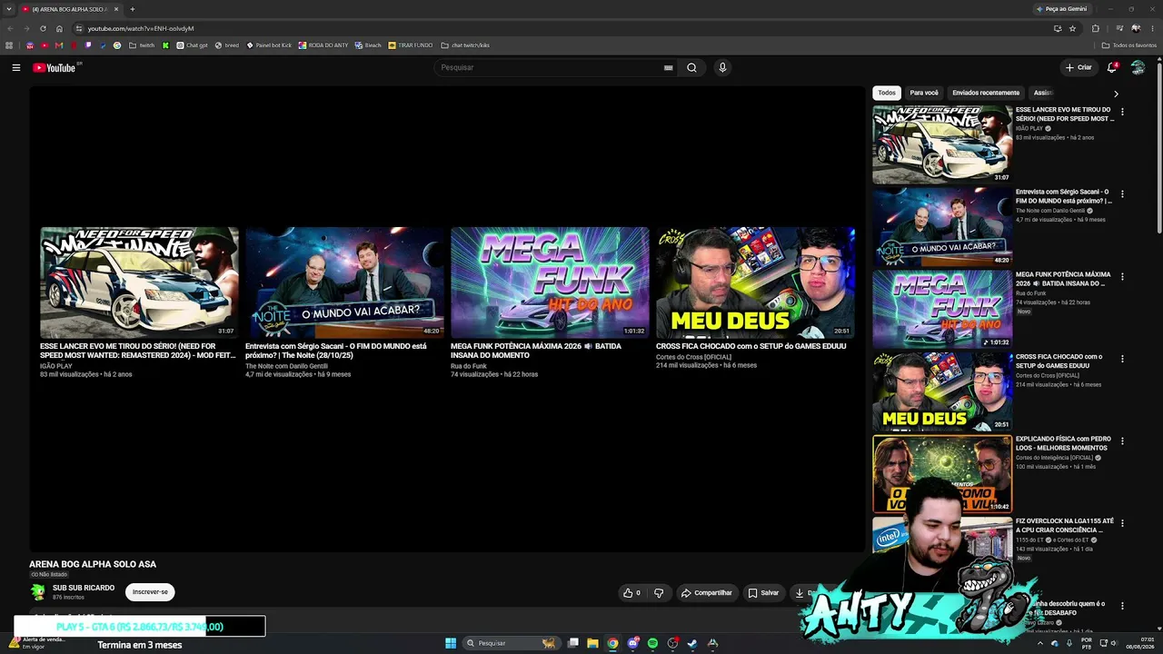Like the video with thumbs up
This screenshot has height=654, width=1163.
631,592
